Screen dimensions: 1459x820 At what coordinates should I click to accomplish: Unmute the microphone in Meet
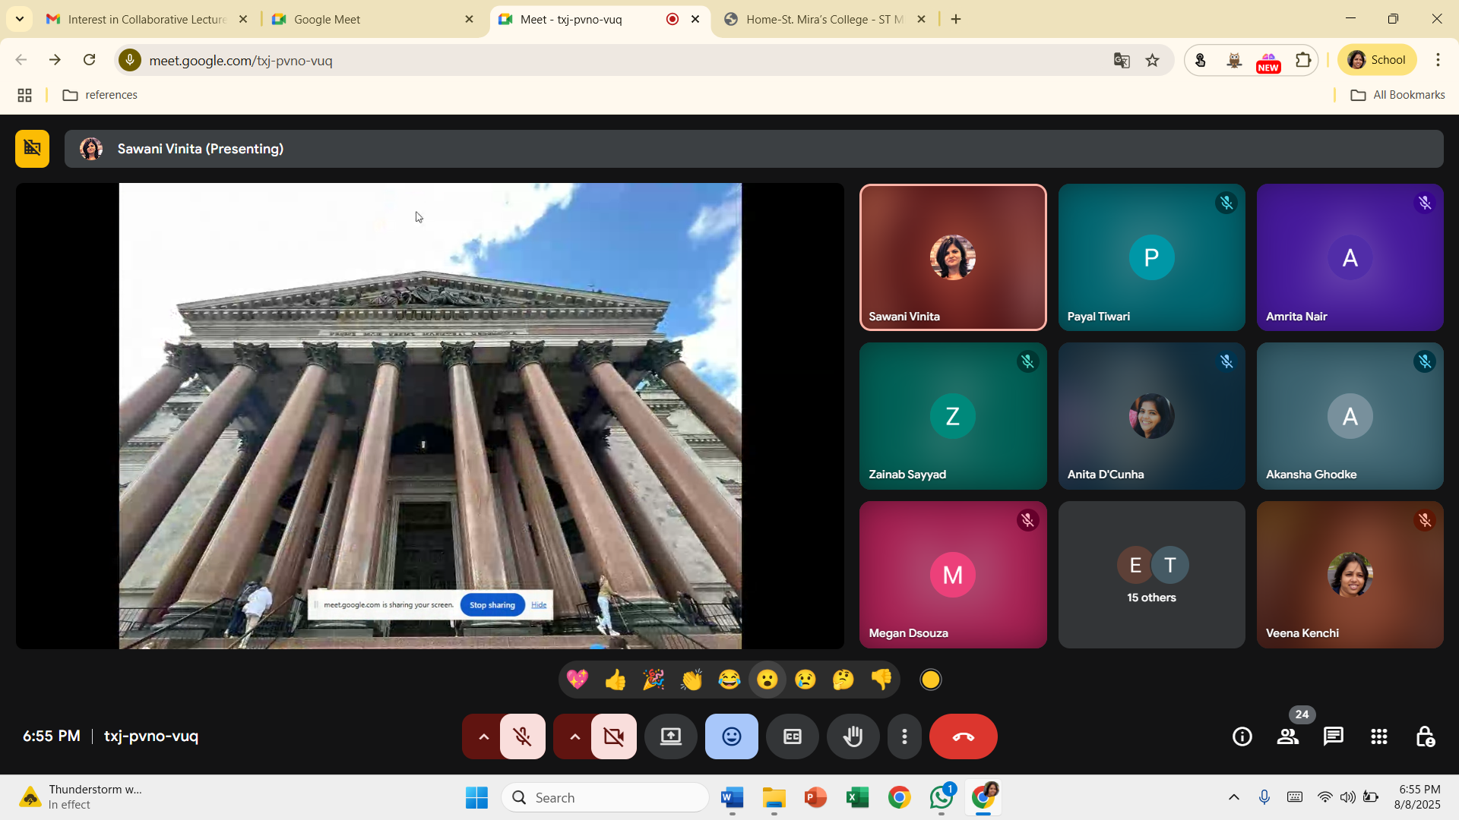[x=522, y=736]
